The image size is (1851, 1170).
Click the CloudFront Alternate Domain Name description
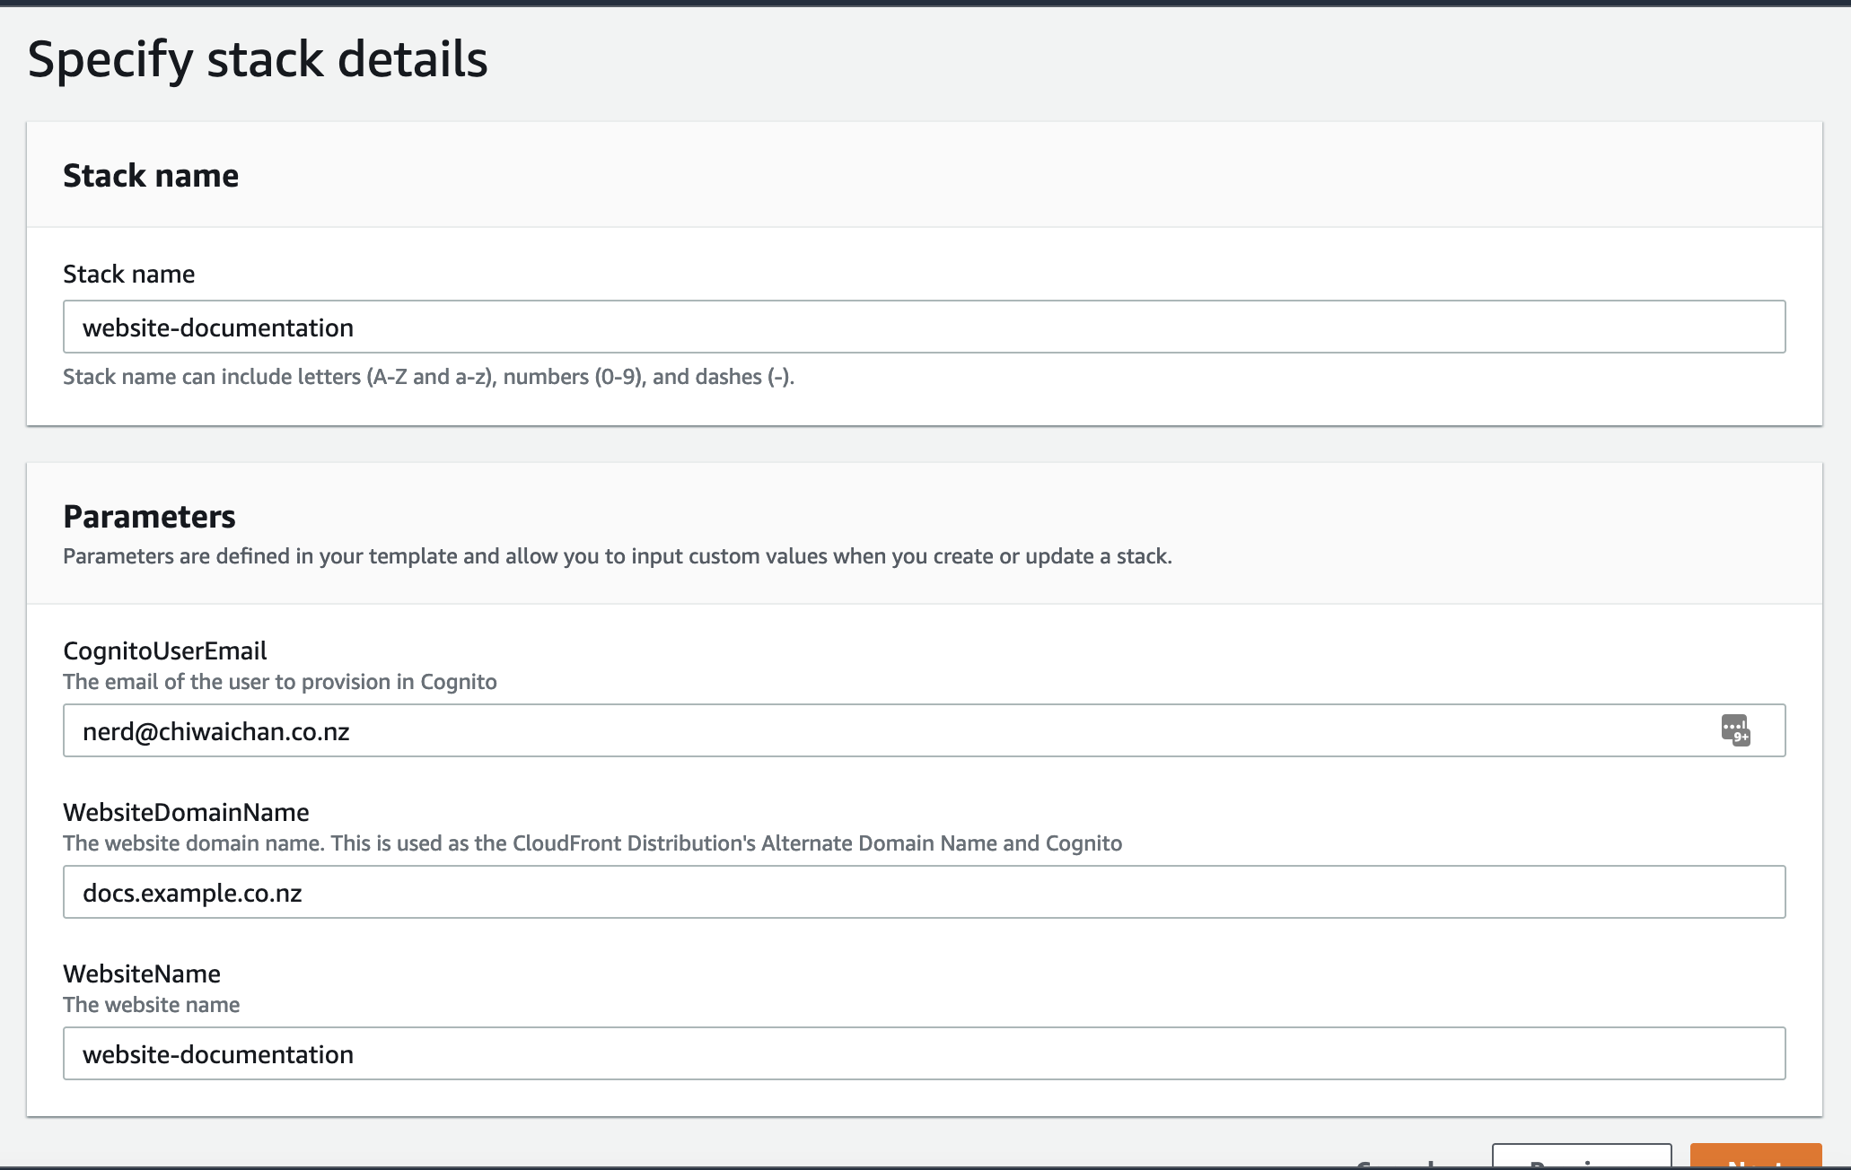click(x=592, y=843)
